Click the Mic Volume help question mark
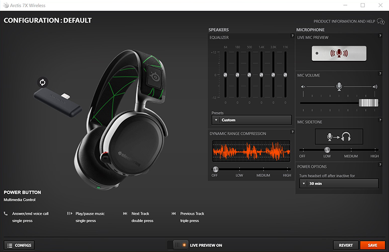 coord(380,74)
